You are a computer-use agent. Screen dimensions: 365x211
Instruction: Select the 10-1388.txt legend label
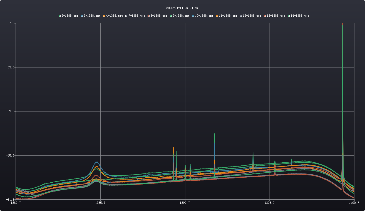(204, 16)
